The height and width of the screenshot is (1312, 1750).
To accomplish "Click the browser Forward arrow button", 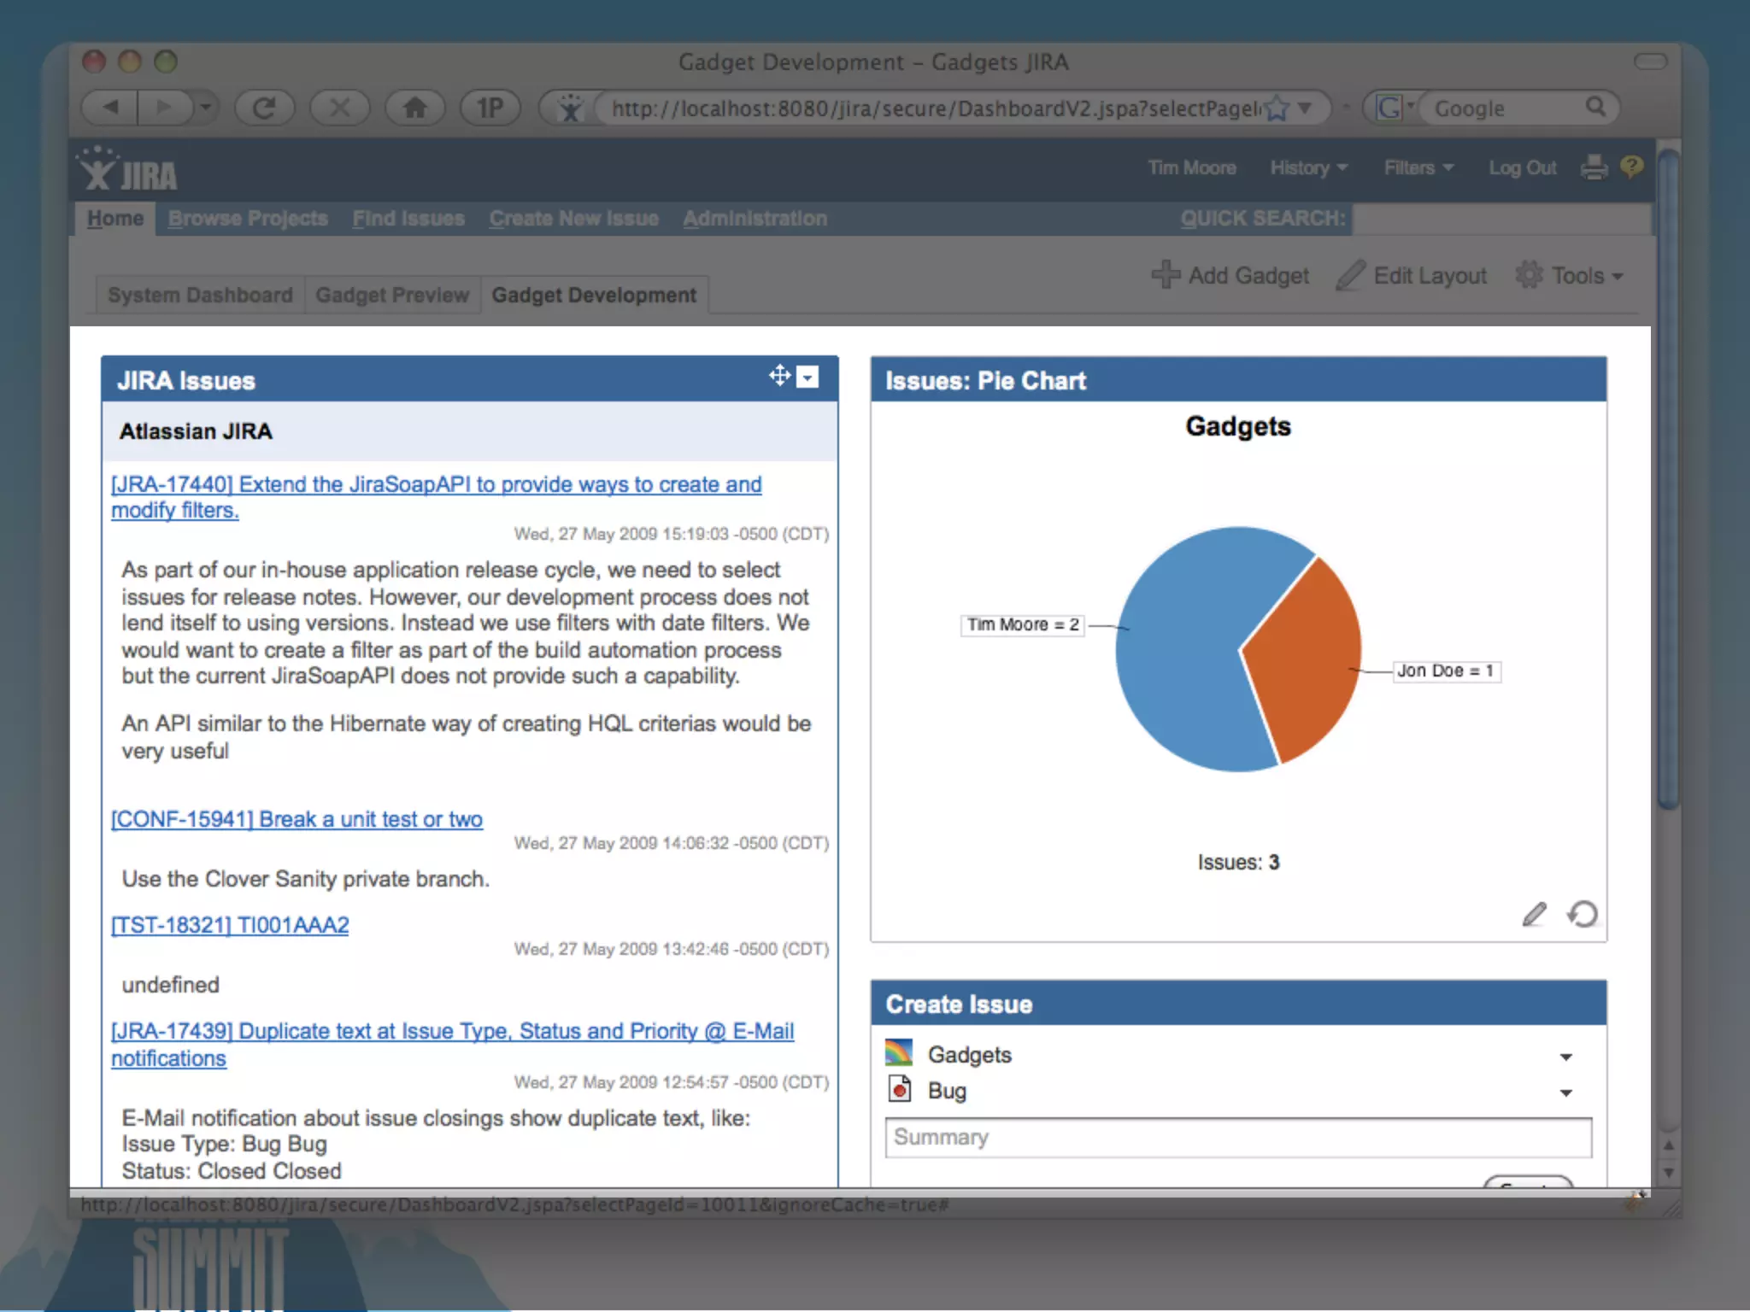I will [163, 108].
